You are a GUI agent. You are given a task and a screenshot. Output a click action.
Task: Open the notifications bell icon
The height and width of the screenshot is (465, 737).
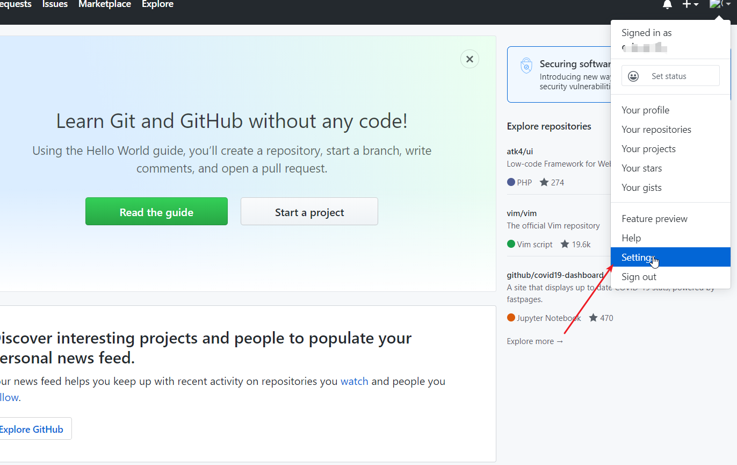click(x=667, y=4)
